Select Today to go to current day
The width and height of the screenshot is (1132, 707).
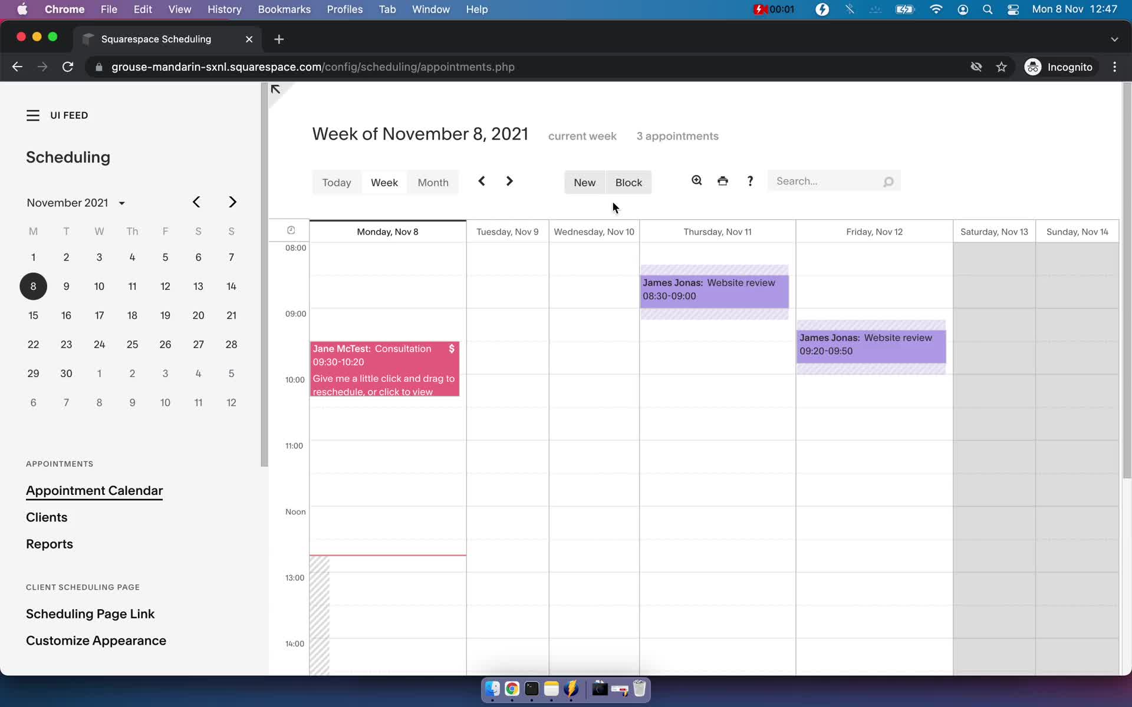click(x=336, y=181)
